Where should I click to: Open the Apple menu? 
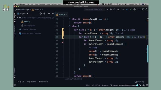(x=16, y=4)
